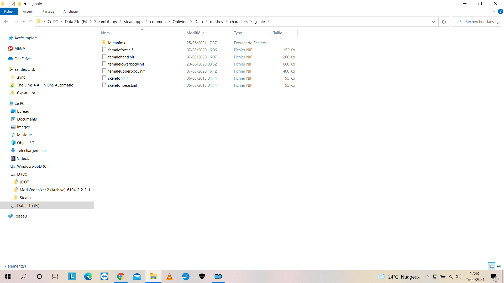Switch to the Accueil ribbon tab
Viewport: 504px width, 283px height.
coord(28,11)
